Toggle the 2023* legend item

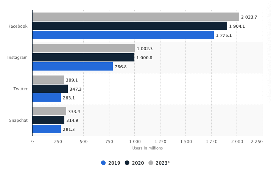159,163
